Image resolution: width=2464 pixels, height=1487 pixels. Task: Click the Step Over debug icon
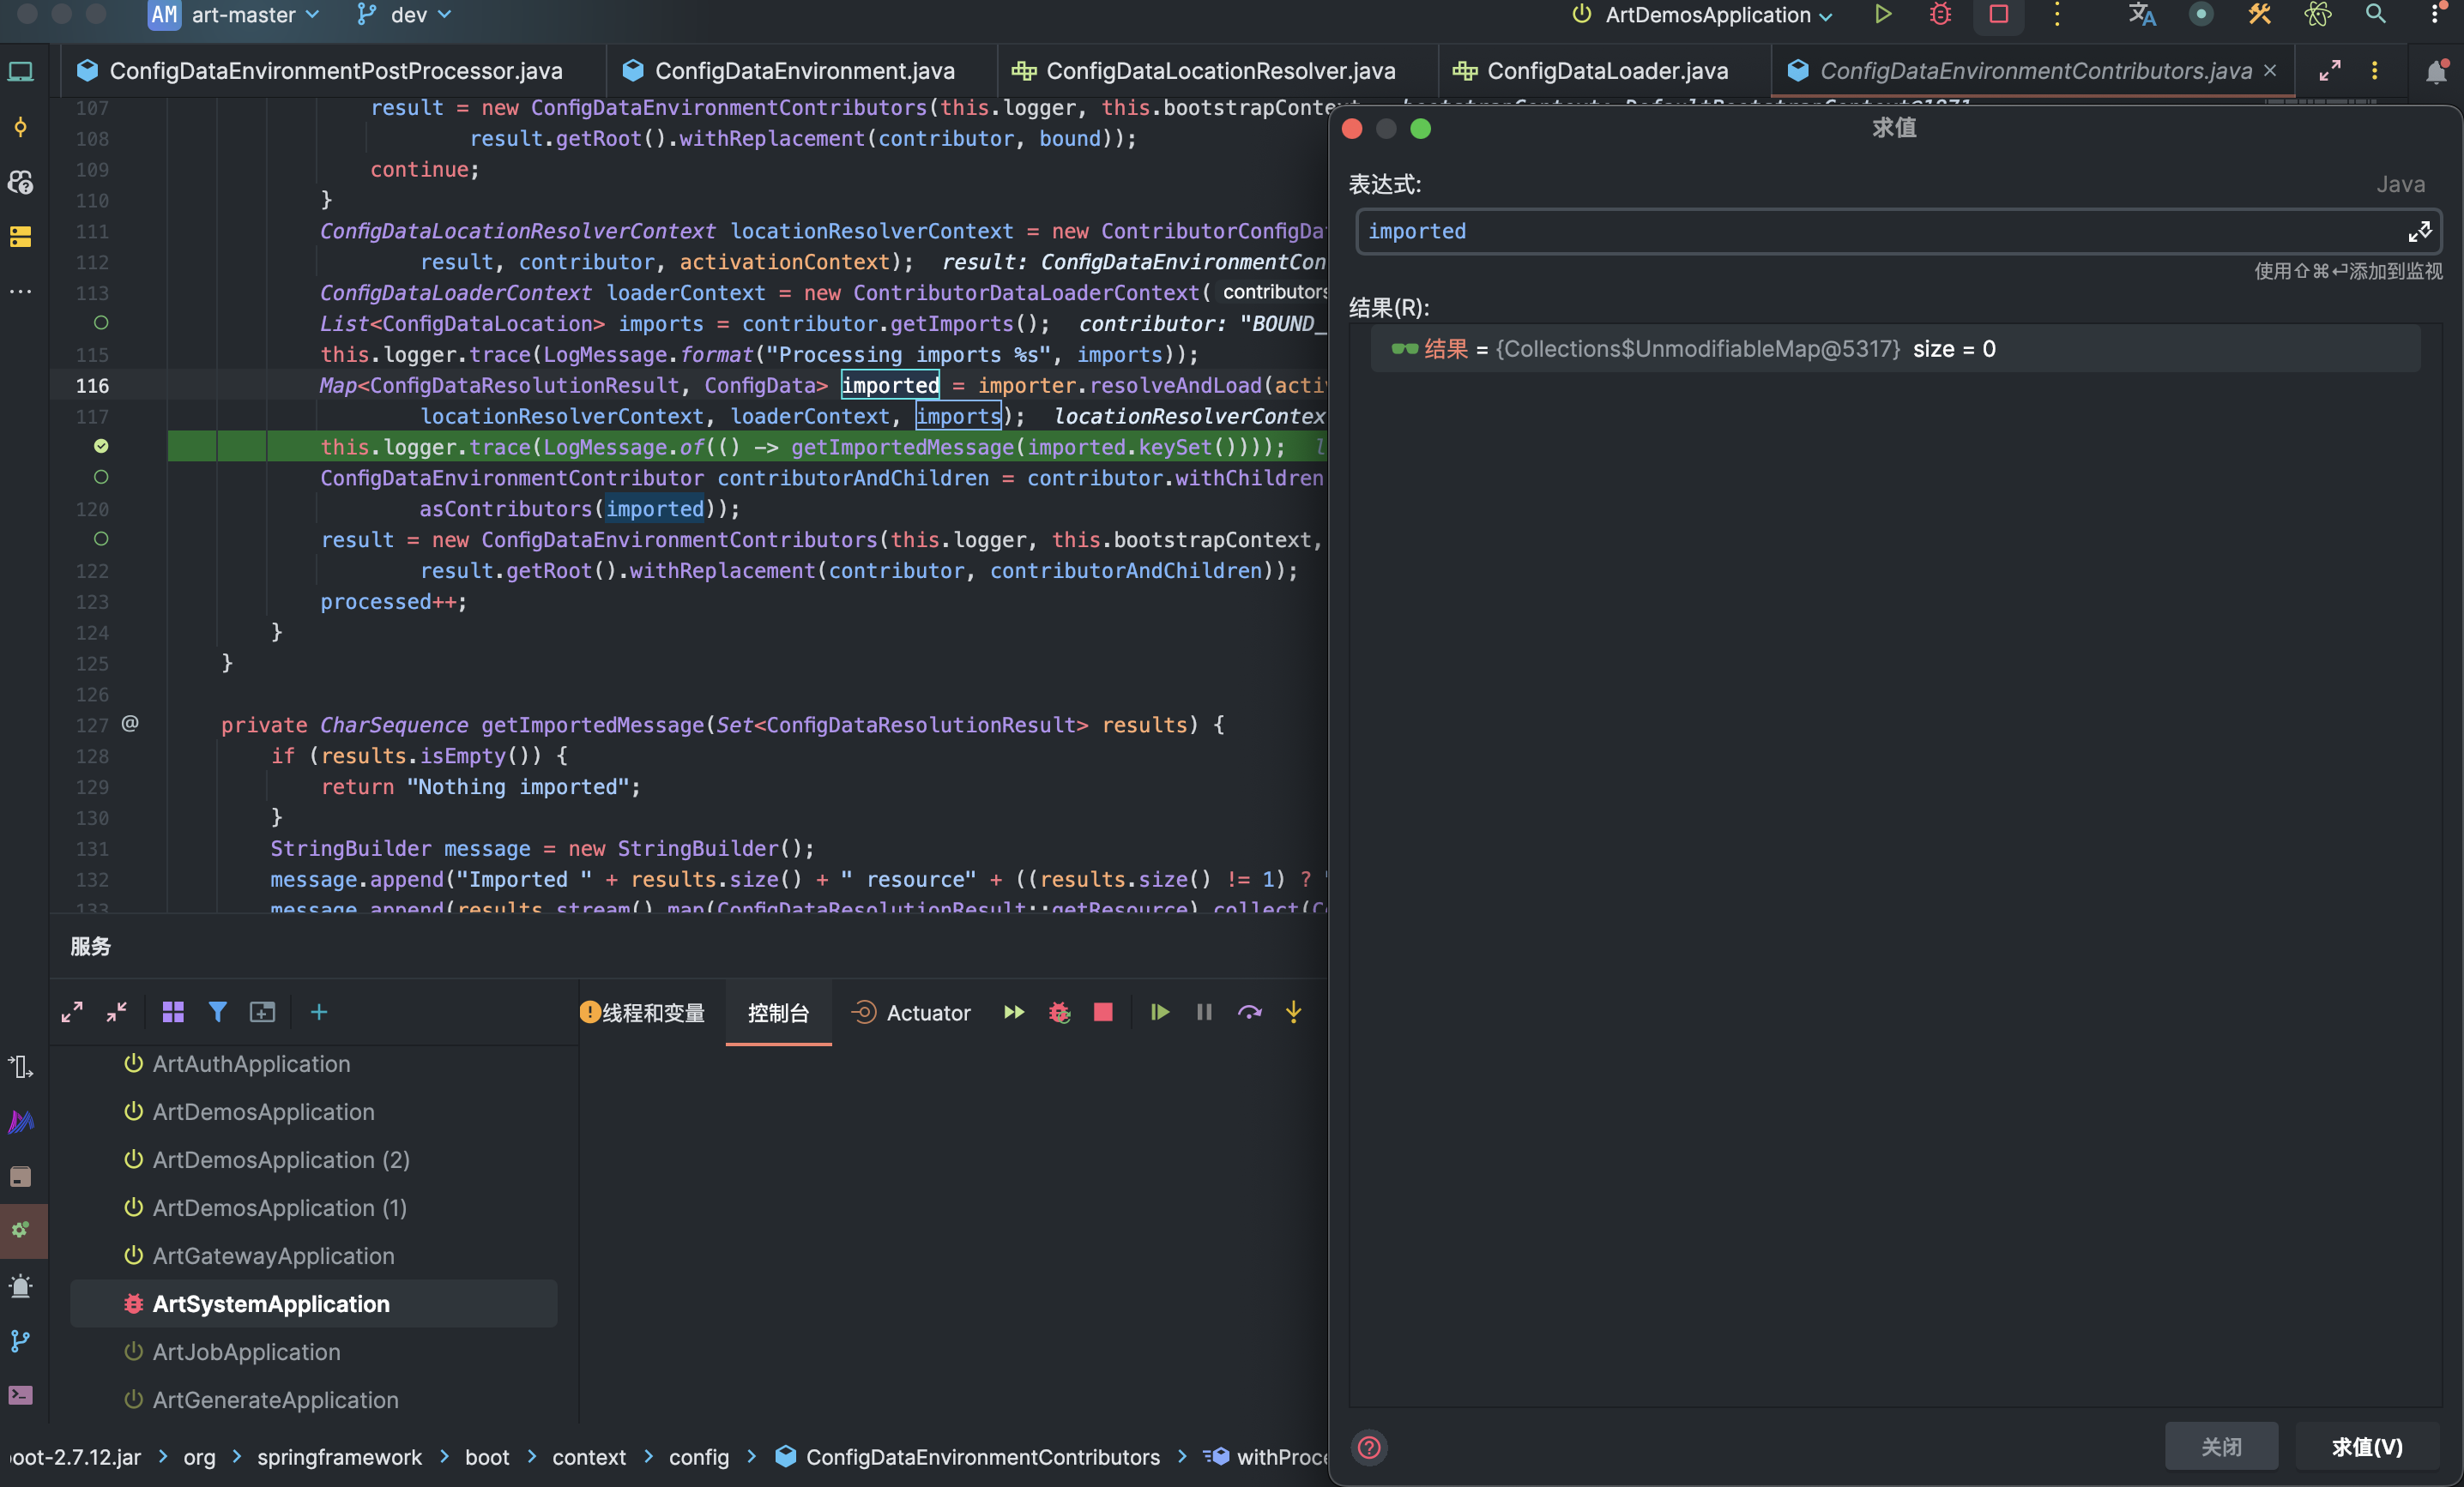click(1249, 1012)
